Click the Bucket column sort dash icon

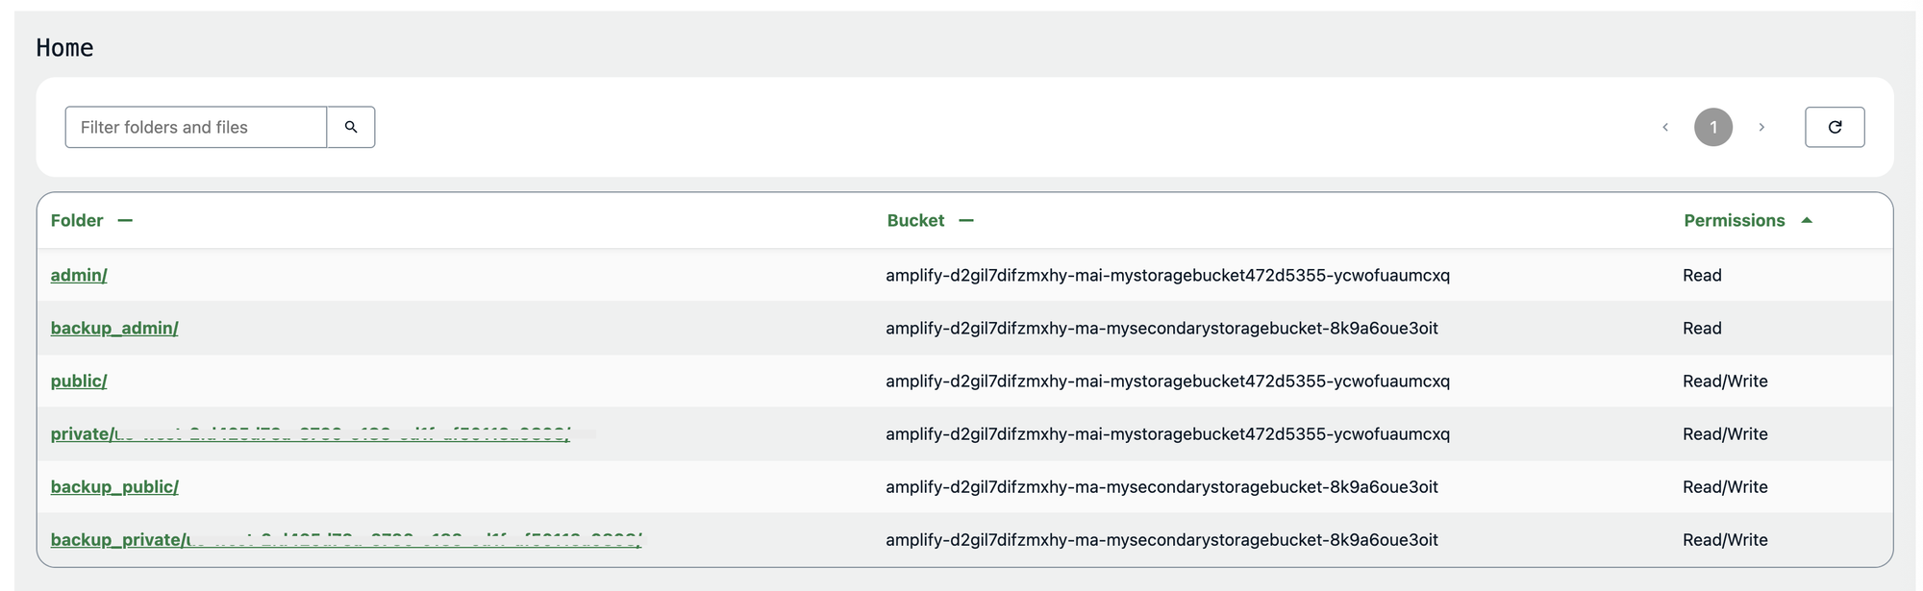966,220
